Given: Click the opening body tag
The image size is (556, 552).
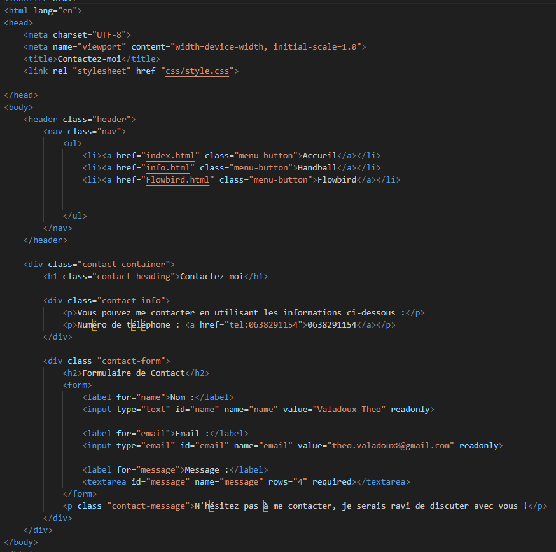Looking at the screenshot, I should [x=18, y=107].
